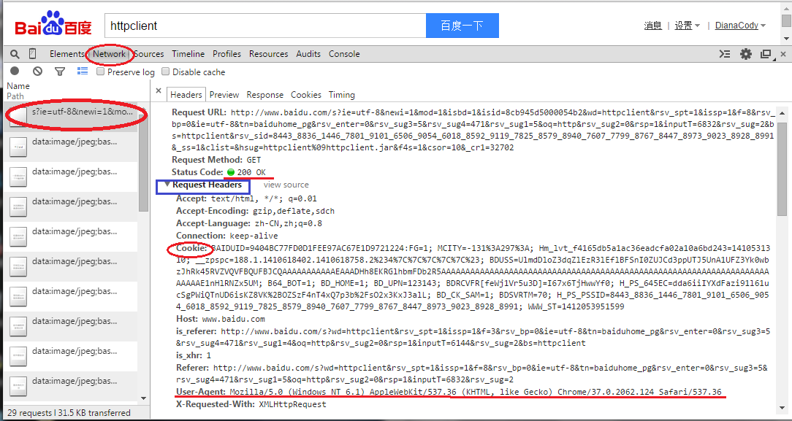The image size is (792, 421).
Task: Click the request list scrollbar down arrow
Action: click(x=143, y=398)
